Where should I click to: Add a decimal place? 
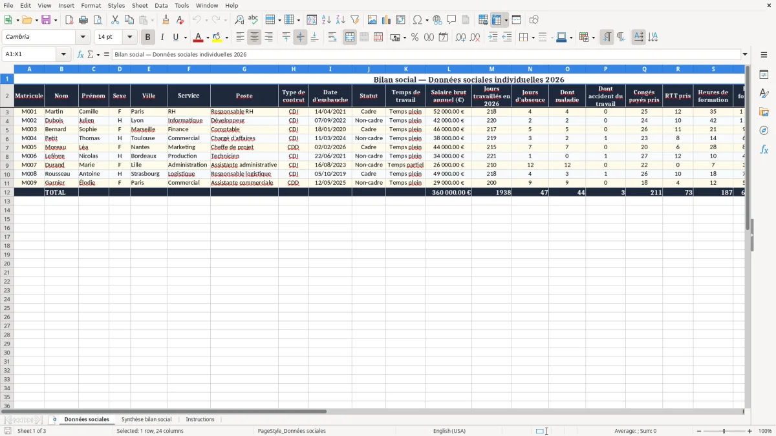460,37
